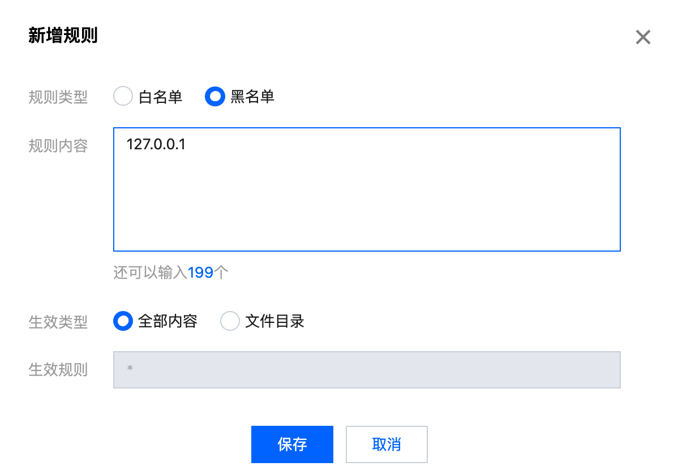Choose the 全部内容 radio button circle
Image resolution: width=678 pixels, height=475 pixels.
pyautogui.click(x=123, y=321)
